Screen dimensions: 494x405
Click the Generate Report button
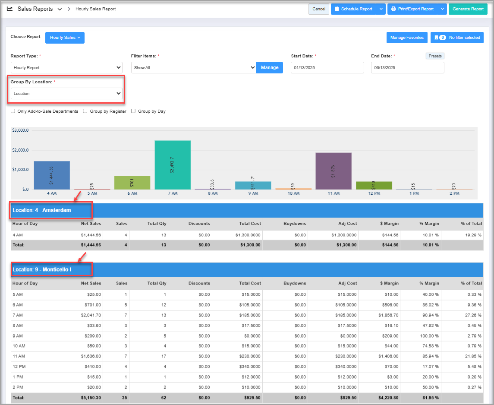pos(468,9)
